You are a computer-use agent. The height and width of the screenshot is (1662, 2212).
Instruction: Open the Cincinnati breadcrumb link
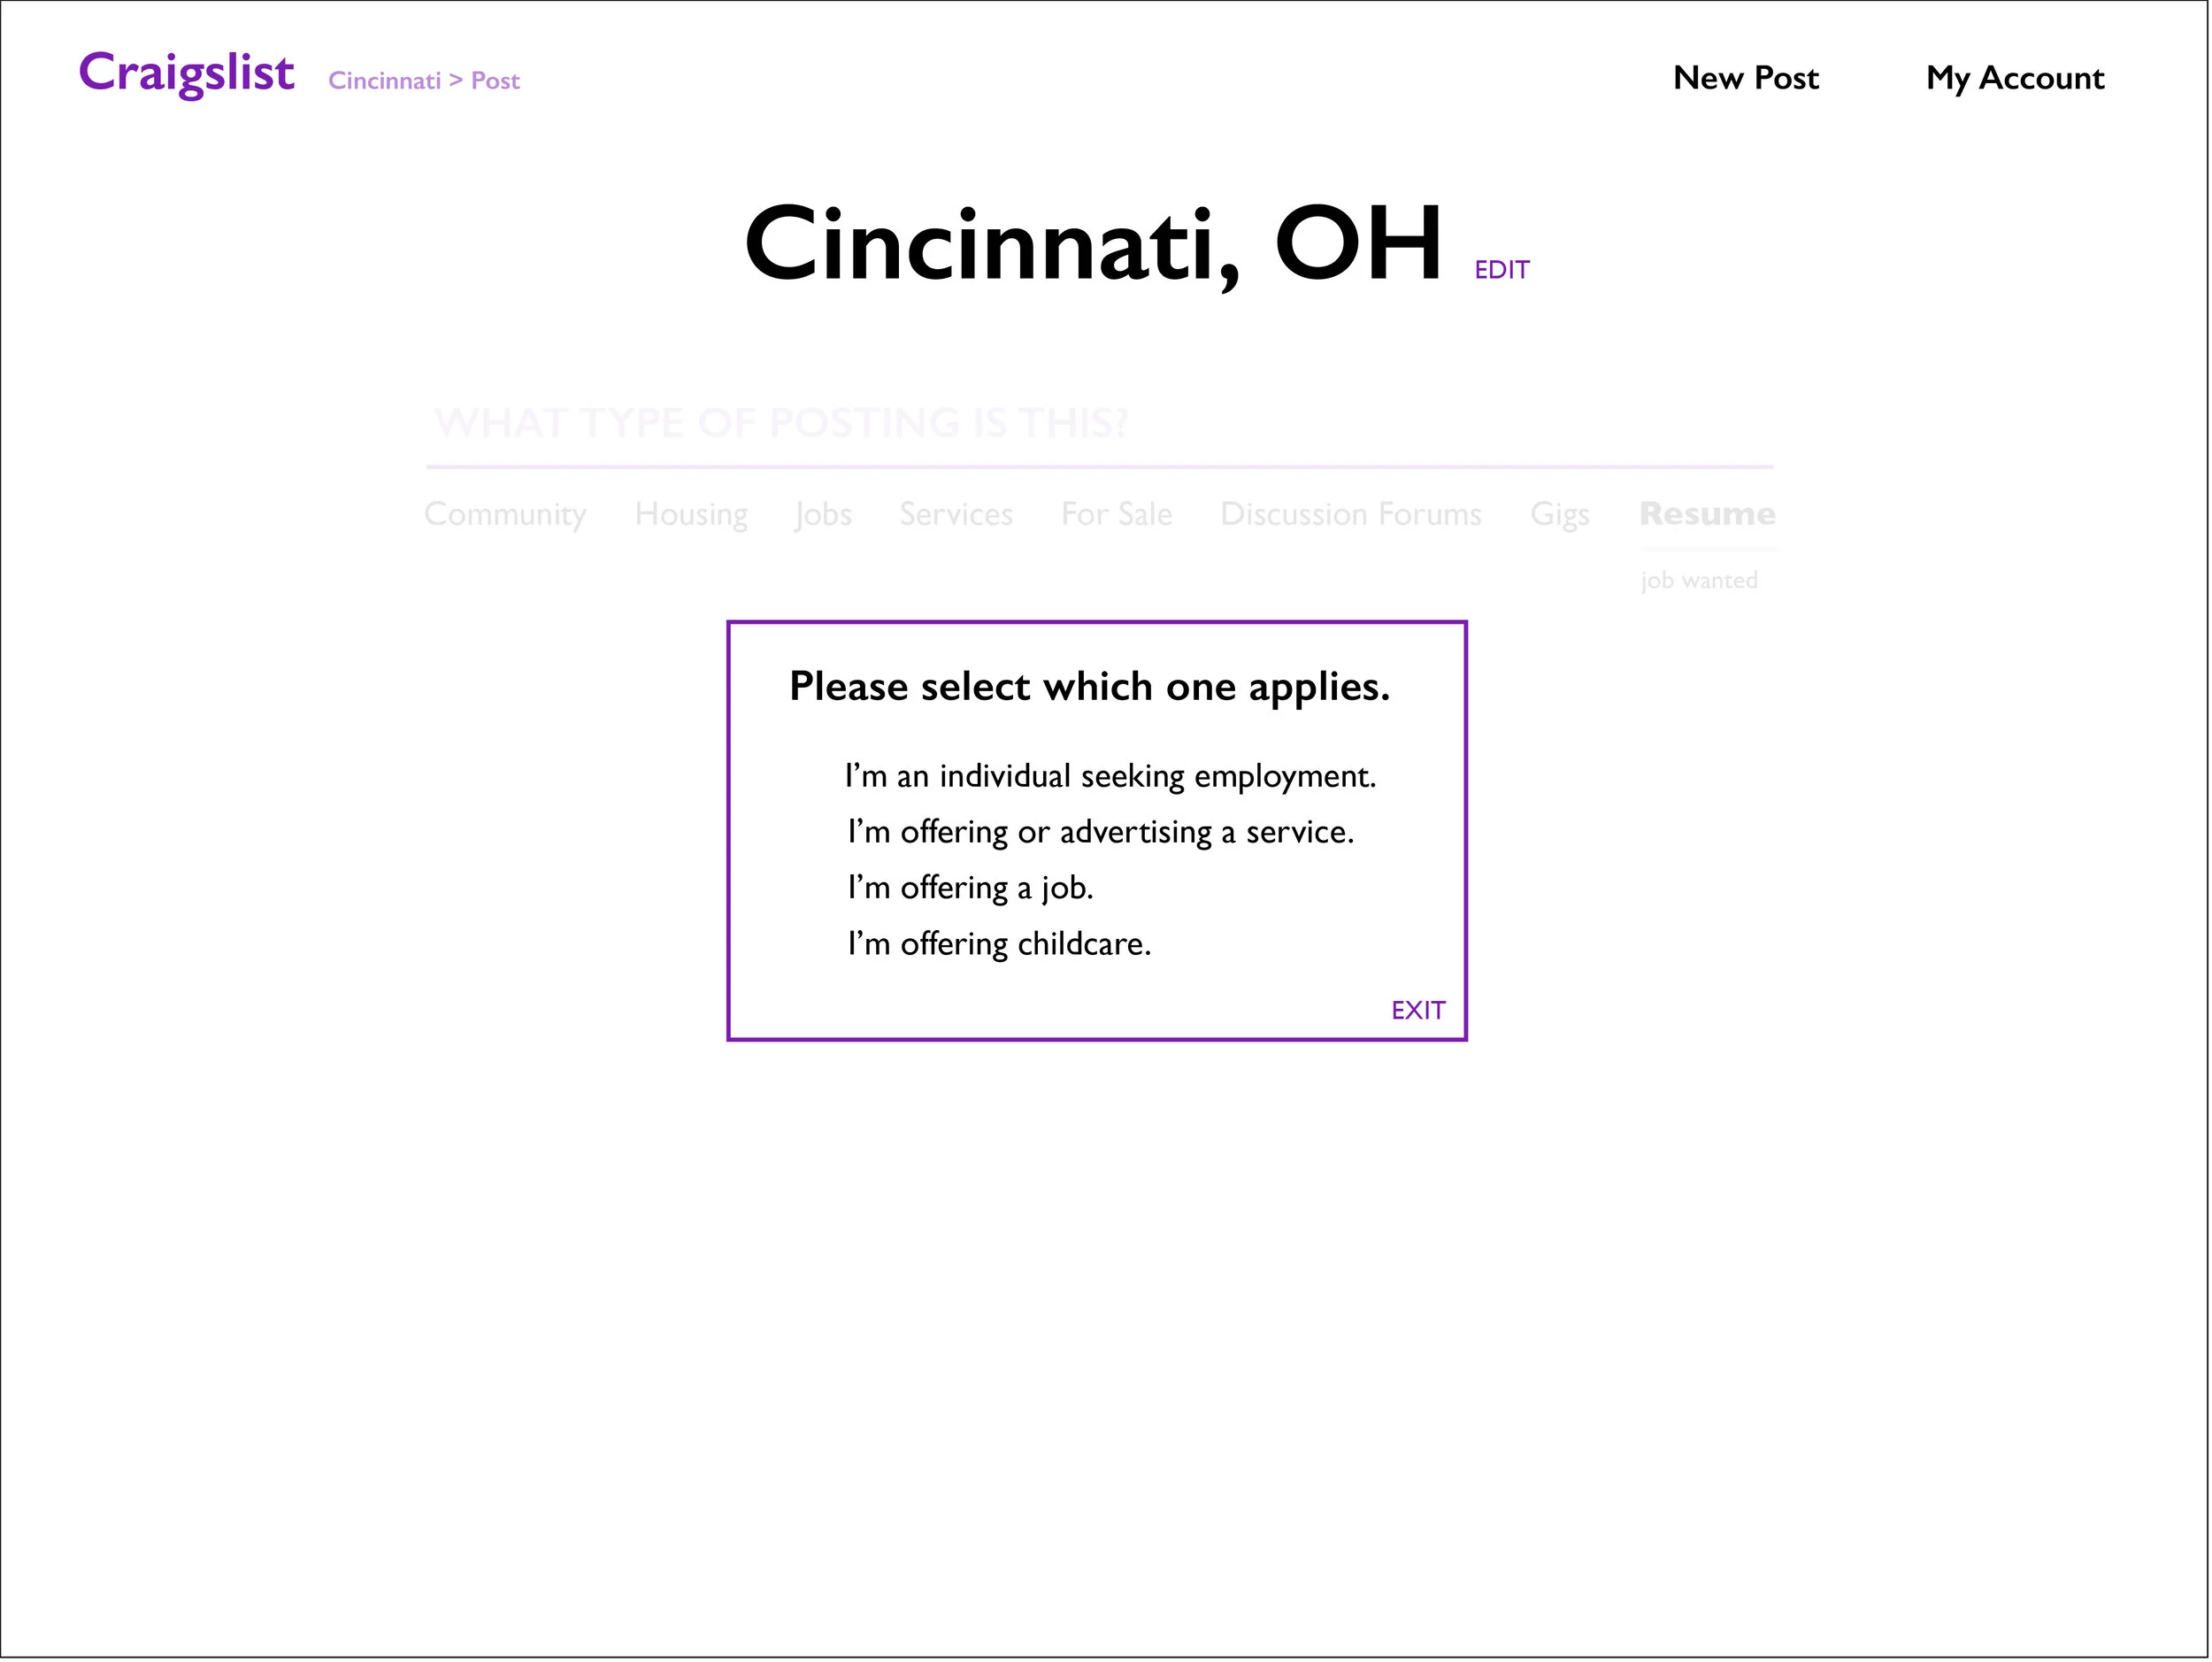click(384, 81)
